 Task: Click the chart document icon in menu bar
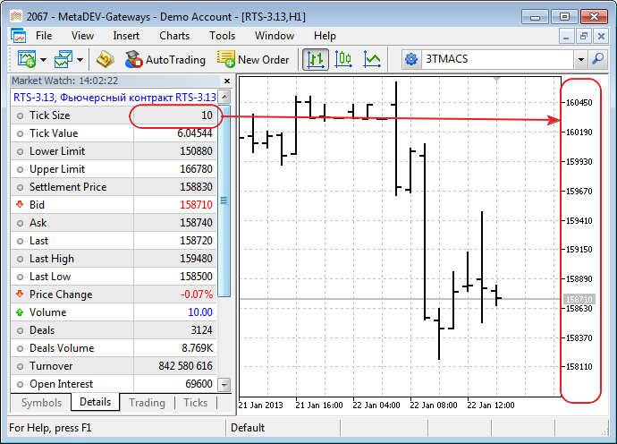coord(18,36)
